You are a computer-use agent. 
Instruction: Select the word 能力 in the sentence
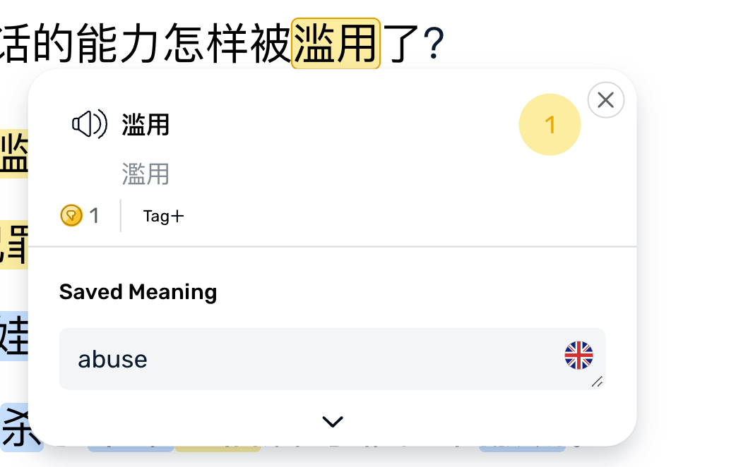pyautogui.click(x=117, y=44)
